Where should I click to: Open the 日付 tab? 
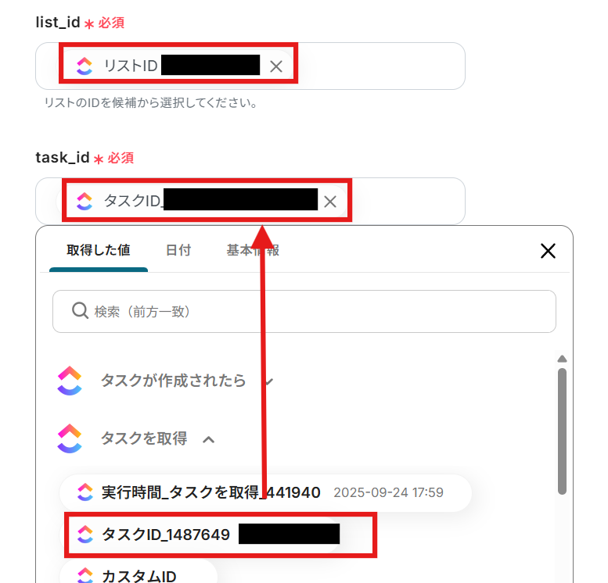pyautogui.click(x=178, y=250)
